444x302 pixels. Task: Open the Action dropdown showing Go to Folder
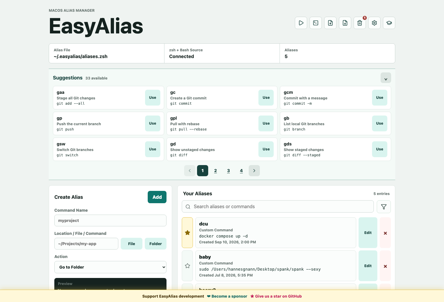pos(110,267)
